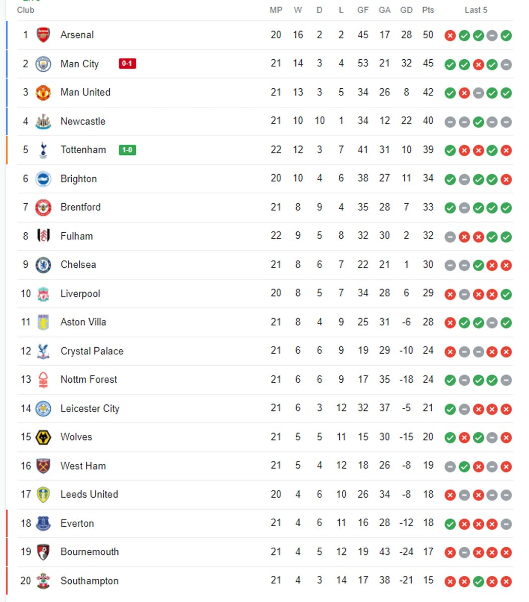Open the Brentford team name link
Screen dimensions: 529x602
pos(80,207)
